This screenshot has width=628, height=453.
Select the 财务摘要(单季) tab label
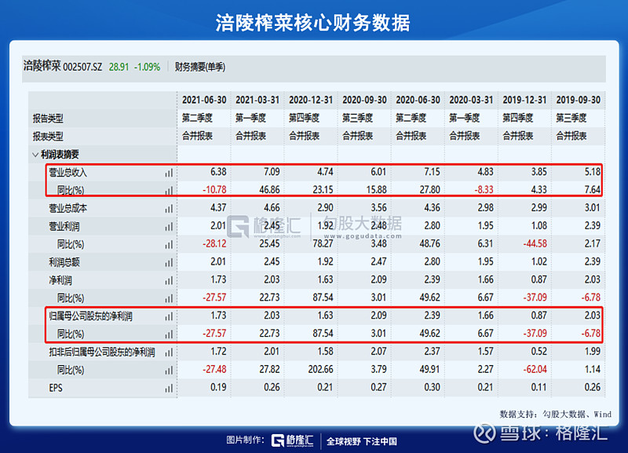[200, 67]
